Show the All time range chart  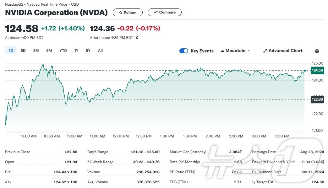pos(100,51)
